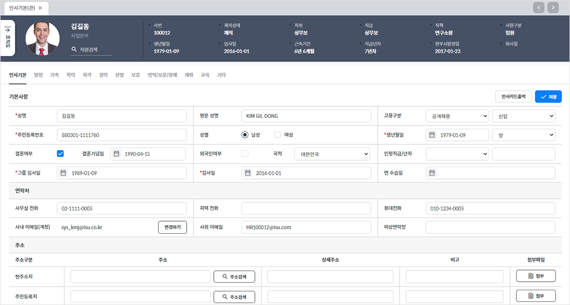Open the 양 calendar type dropdown

click(524, 135)
